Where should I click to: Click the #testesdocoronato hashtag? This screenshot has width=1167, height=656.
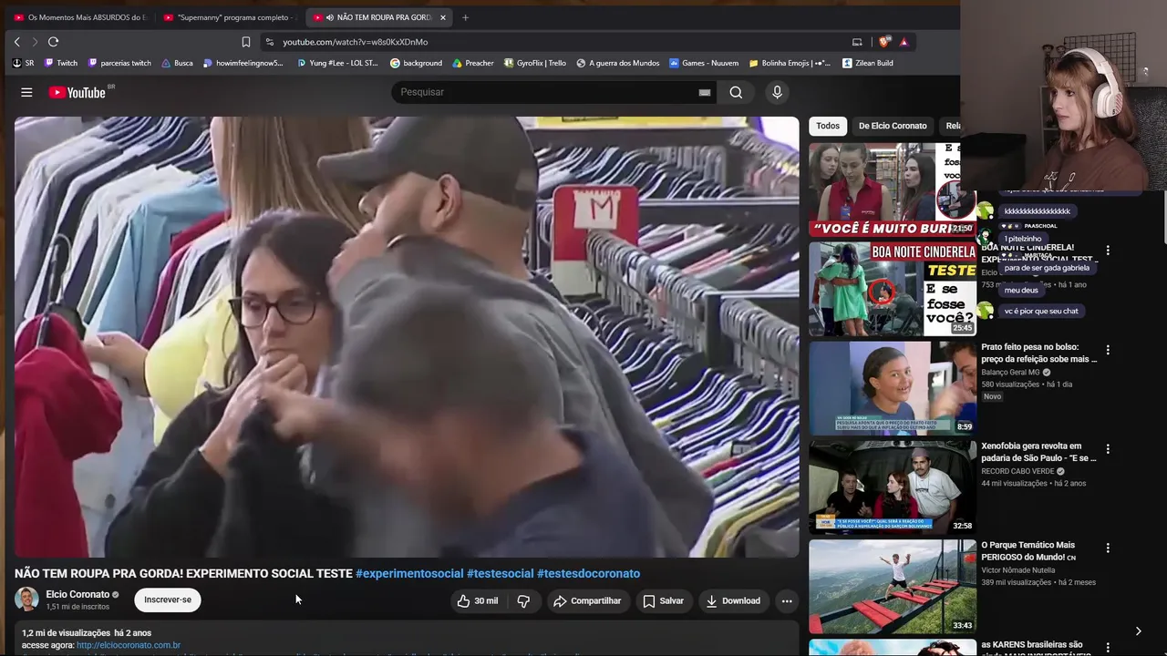[x=589, y=574]
